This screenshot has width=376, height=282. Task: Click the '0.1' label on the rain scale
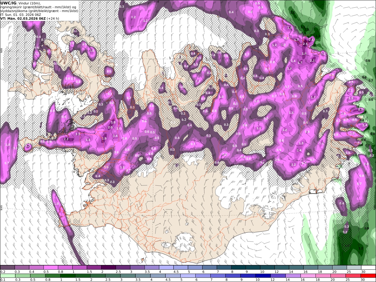click(3, 280)
